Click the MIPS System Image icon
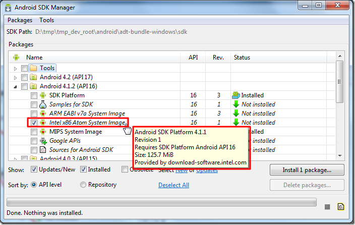This screenshot has width=355, height=225. (43, 132)
